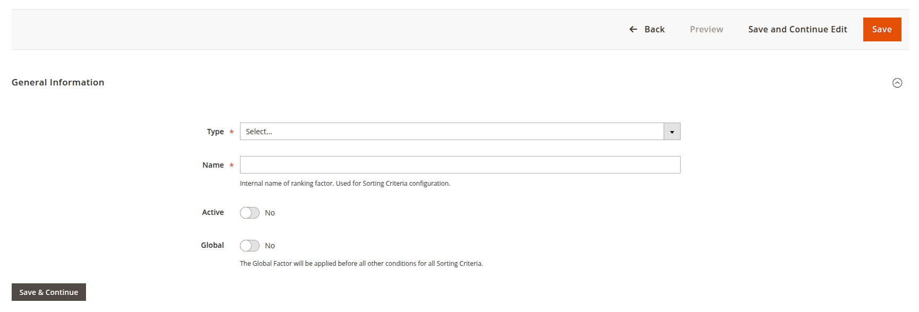Screen dimensions: 919x312
Task: Click the No label beside Global
Action: tap(270, 246)
